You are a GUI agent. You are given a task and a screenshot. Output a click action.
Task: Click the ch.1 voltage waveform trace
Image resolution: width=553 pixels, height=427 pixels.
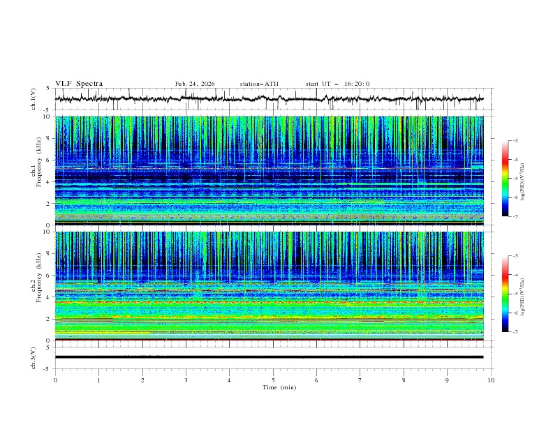pyautogui.click(x=269, y=99)
